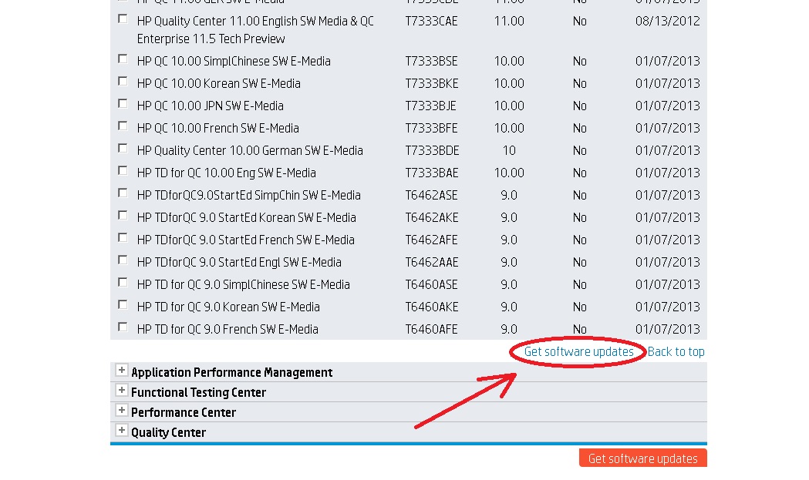The image size is (809, 480).
Task: Select HP QC 10.00 Korean SW E-Media checkbox
Action: (123, 82)
